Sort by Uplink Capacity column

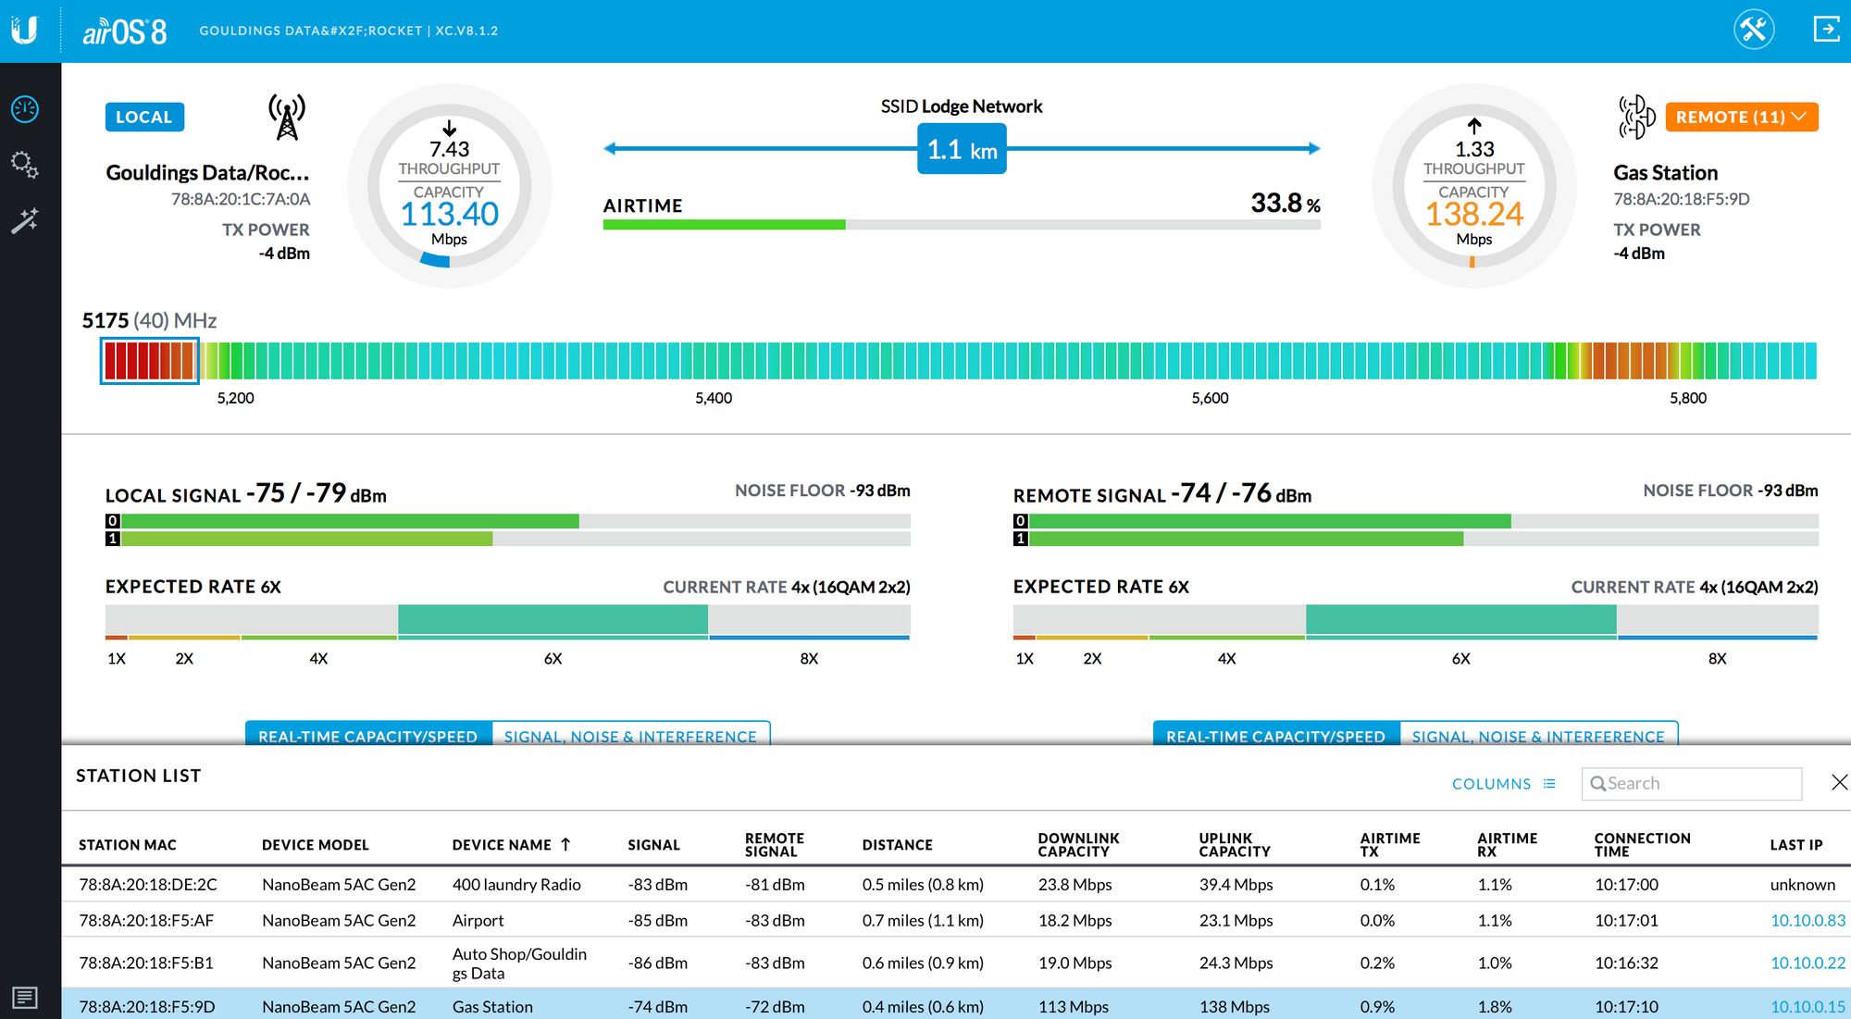tap(1235, 844)
